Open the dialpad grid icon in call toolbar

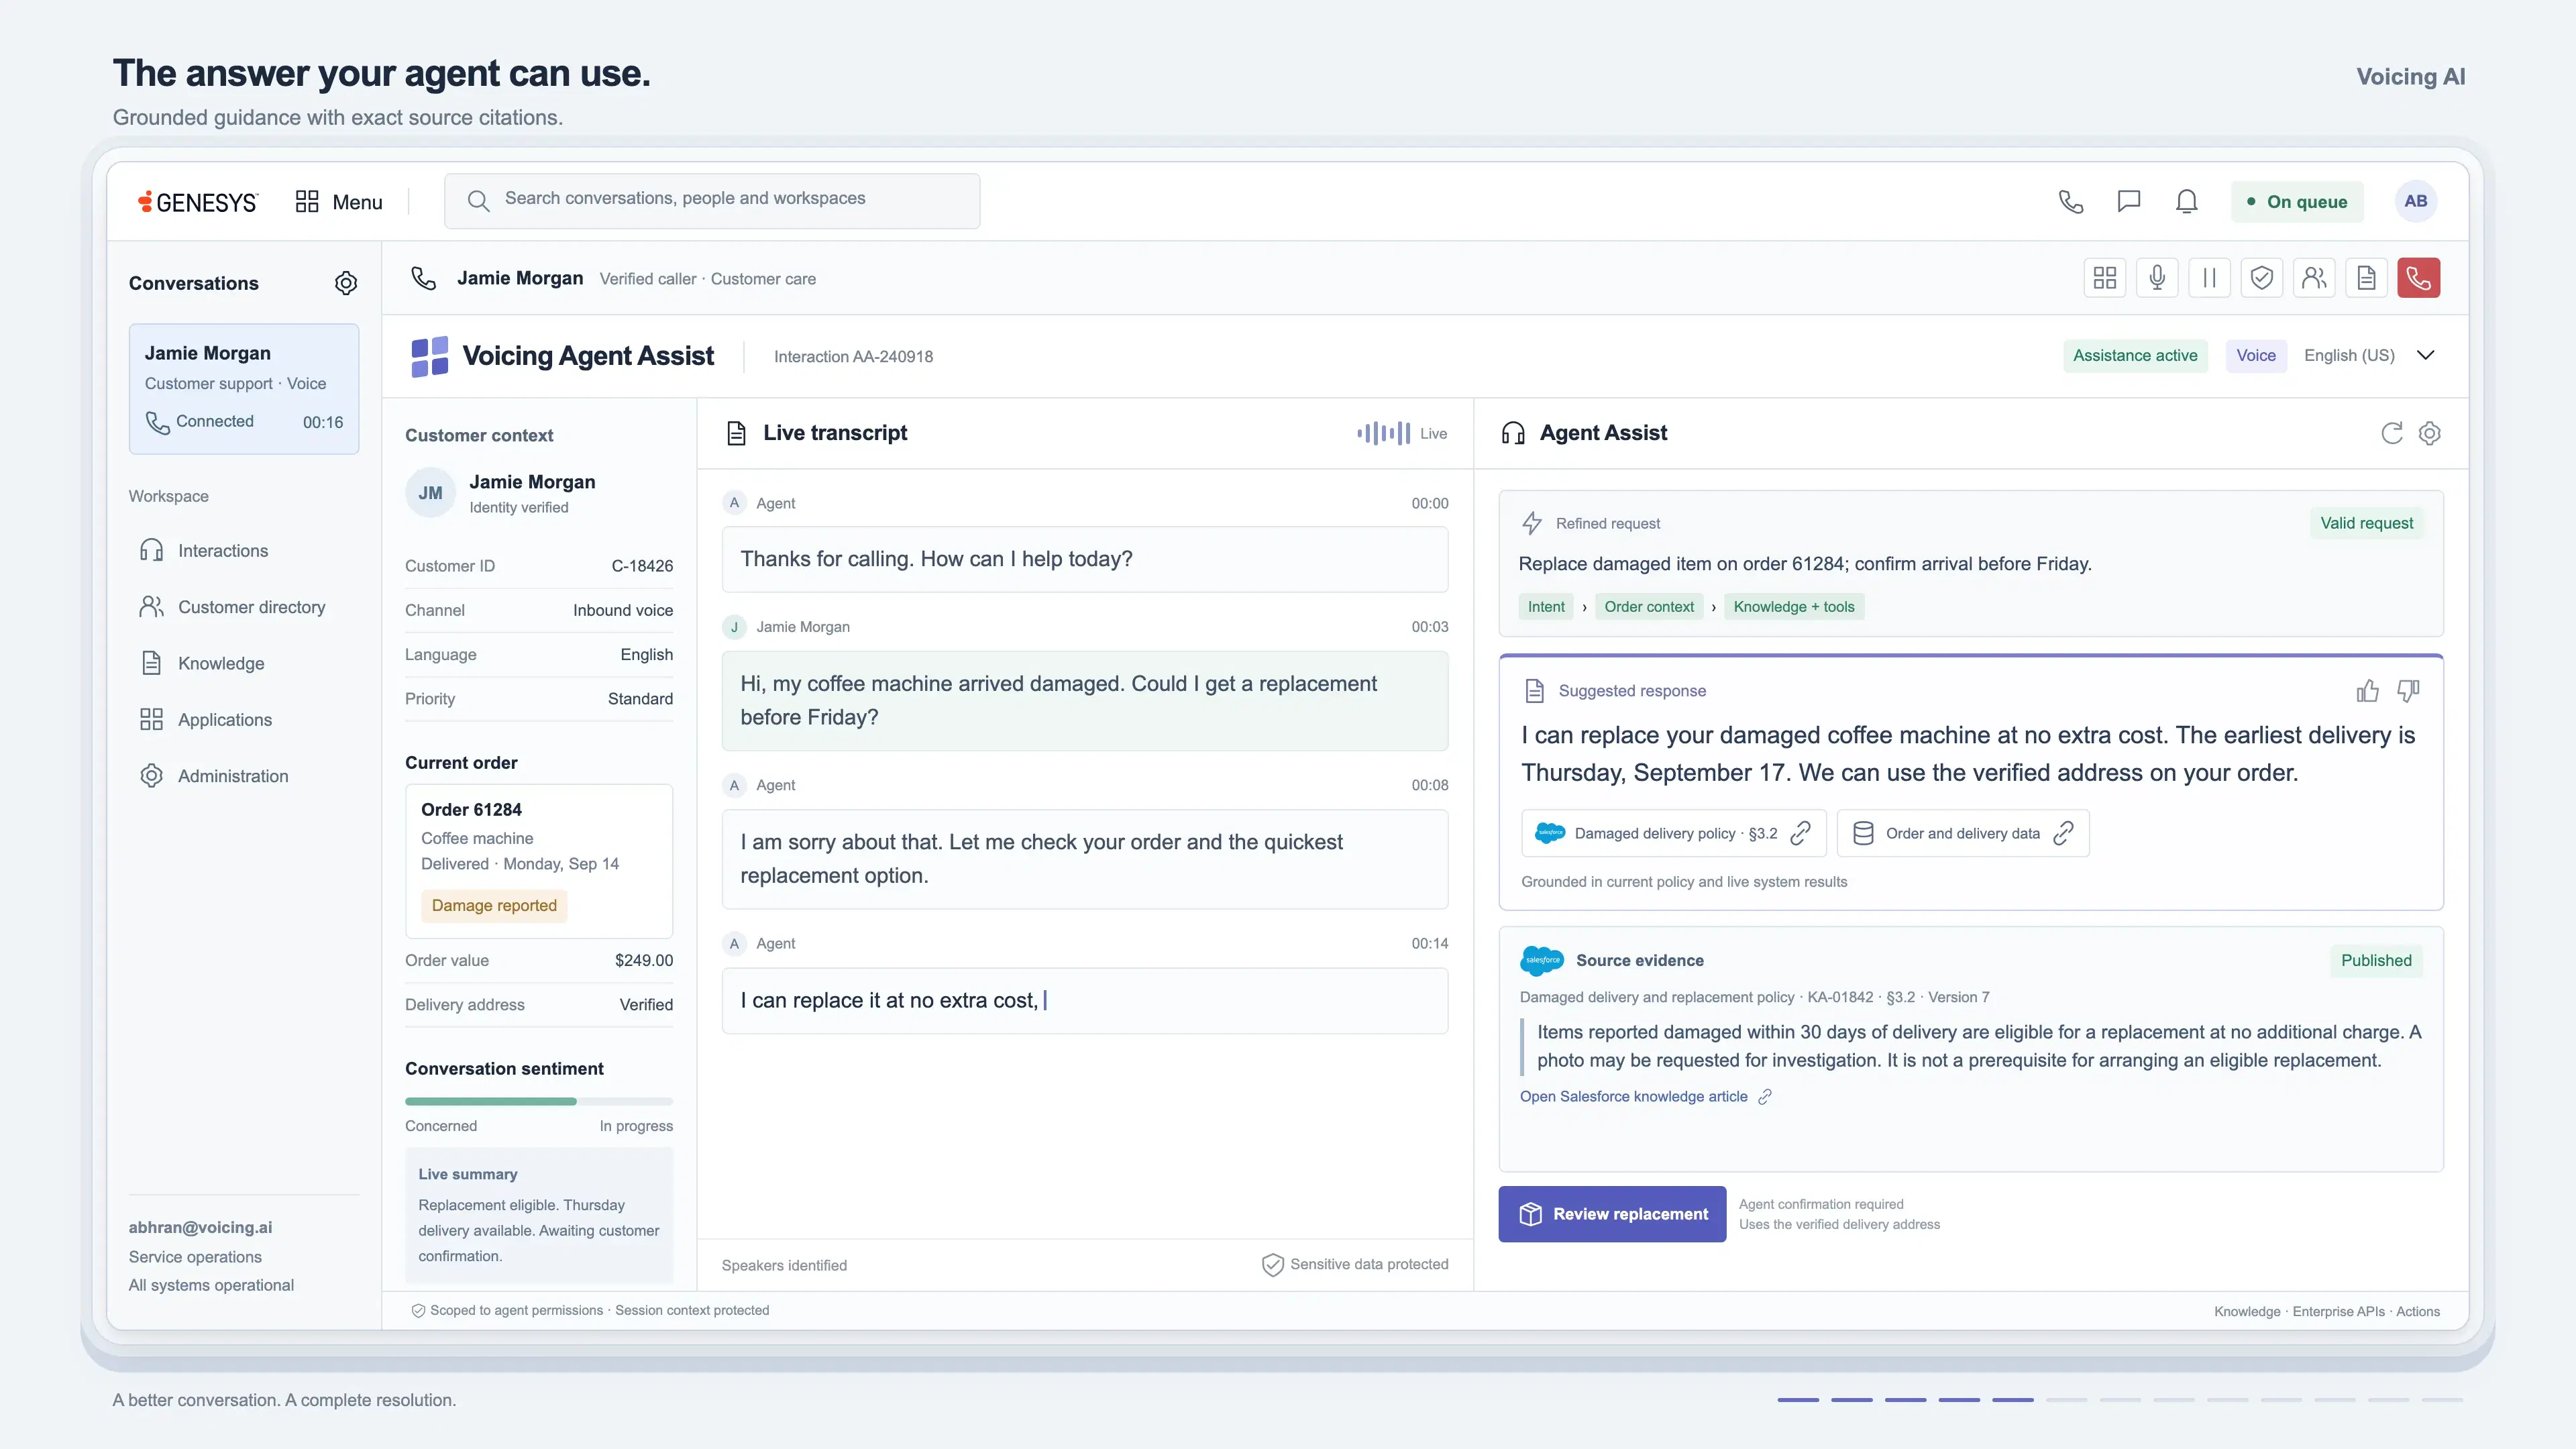pyautogui.click(x=2105, y=278)
